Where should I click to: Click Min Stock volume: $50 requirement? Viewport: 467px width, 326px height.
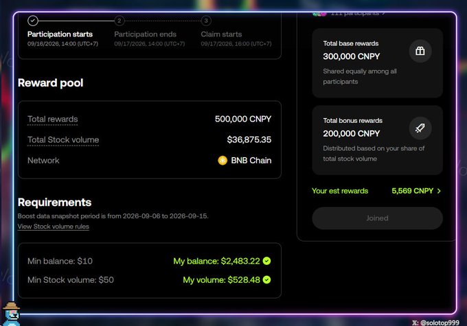click(71, 280)
